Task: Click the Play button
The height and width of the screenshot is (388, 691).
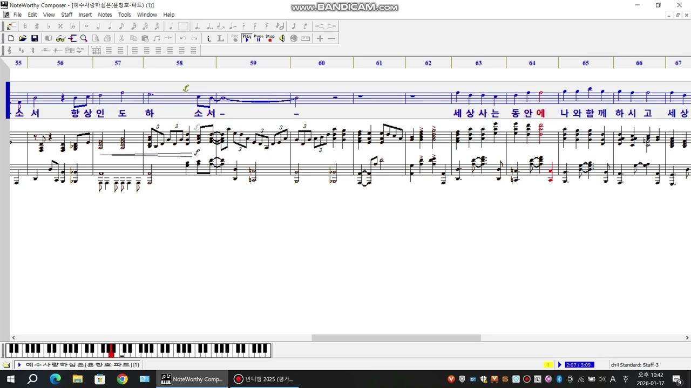Action: pyautogui.click(x=247, y=38)
